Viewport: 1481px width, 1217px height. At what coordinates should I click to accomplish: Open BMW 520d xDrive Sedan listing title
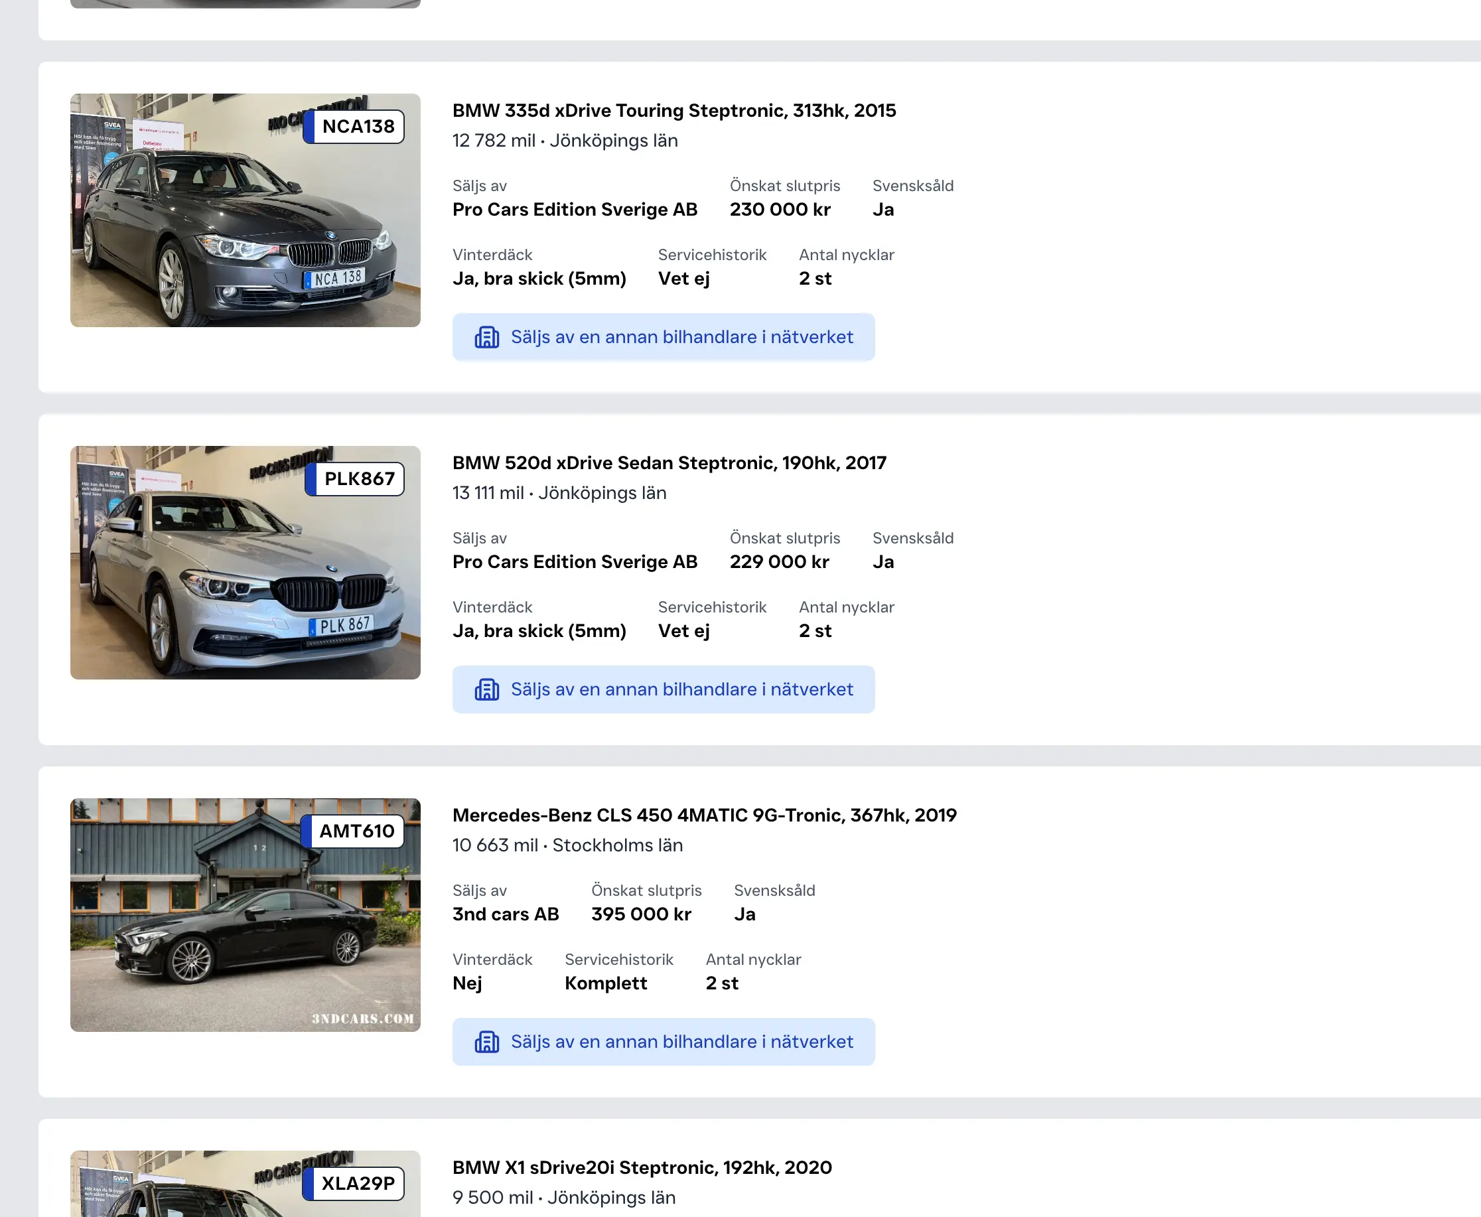coord(669,463)
